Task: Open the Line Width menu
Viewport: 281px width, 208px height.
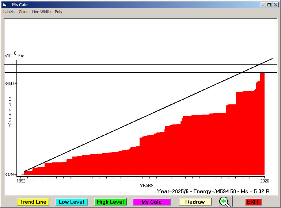Action: [x=41, y=12]
